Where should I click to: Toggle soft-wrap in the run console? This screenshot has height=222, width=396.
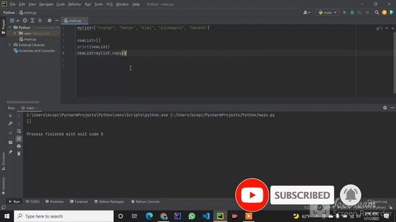coord(19,131)
